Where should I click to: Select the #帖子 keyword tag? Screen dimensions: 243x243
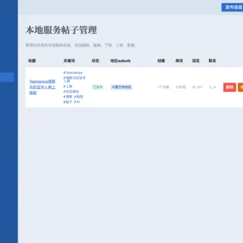(68, 102)
